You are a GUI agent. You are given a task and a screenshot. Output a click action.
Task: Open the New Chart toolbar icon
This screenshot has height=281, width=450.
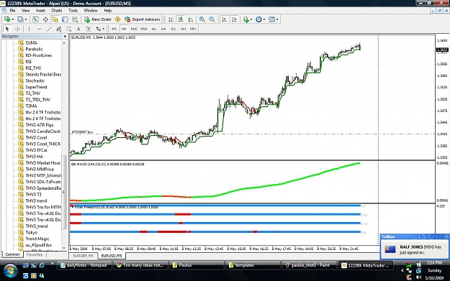7,19
